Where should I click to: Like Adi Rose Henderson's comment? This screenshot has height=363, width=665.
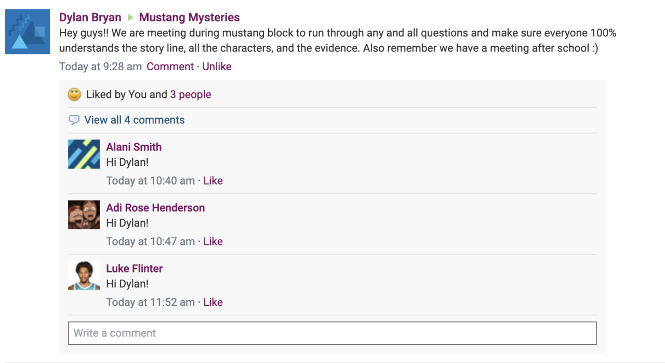213,241
